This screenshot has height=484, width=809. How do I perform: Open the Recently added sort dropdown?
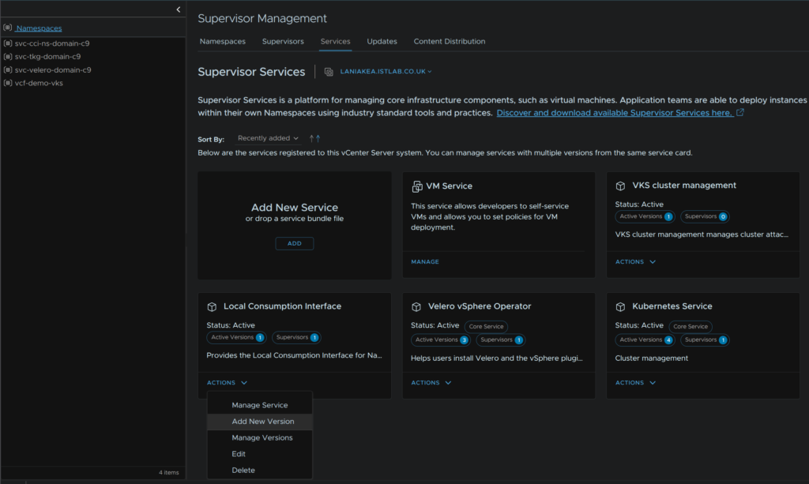coord(268,138)
